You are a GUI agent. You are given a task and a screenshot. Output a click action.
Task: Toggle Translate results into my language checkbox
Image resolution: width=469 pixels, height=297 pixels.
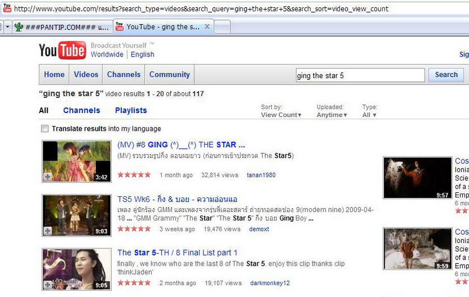coord(45,128)
